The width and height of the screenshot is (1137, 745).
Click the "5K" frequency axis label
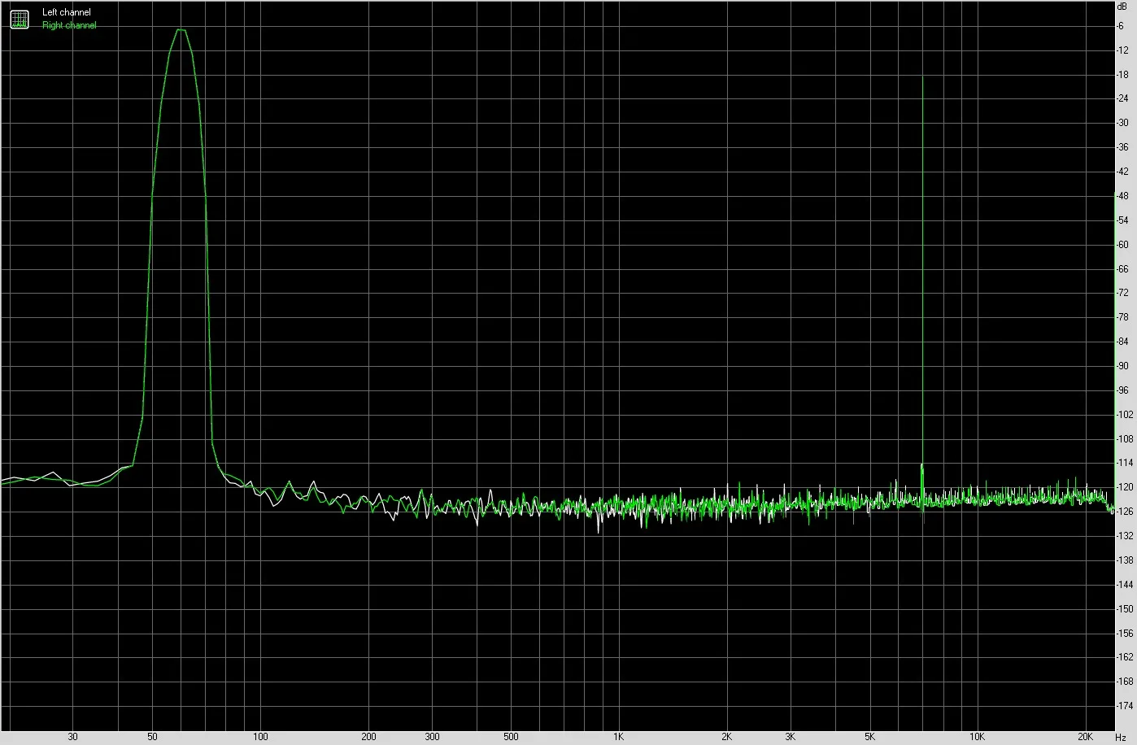[x=869, y=737]
